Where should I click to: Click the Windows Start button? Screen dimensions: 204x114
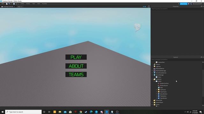tap(3, 112)
